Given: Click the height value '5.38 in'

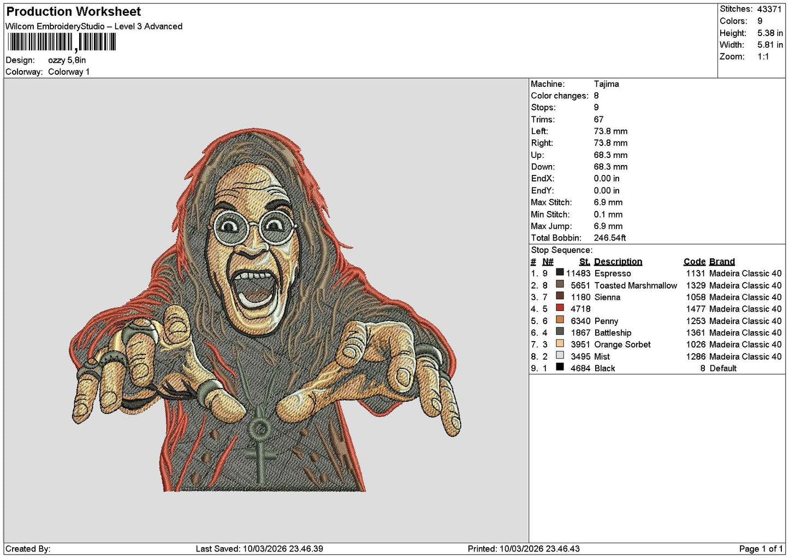Looking at the screenshot, I should coord(770,33).
